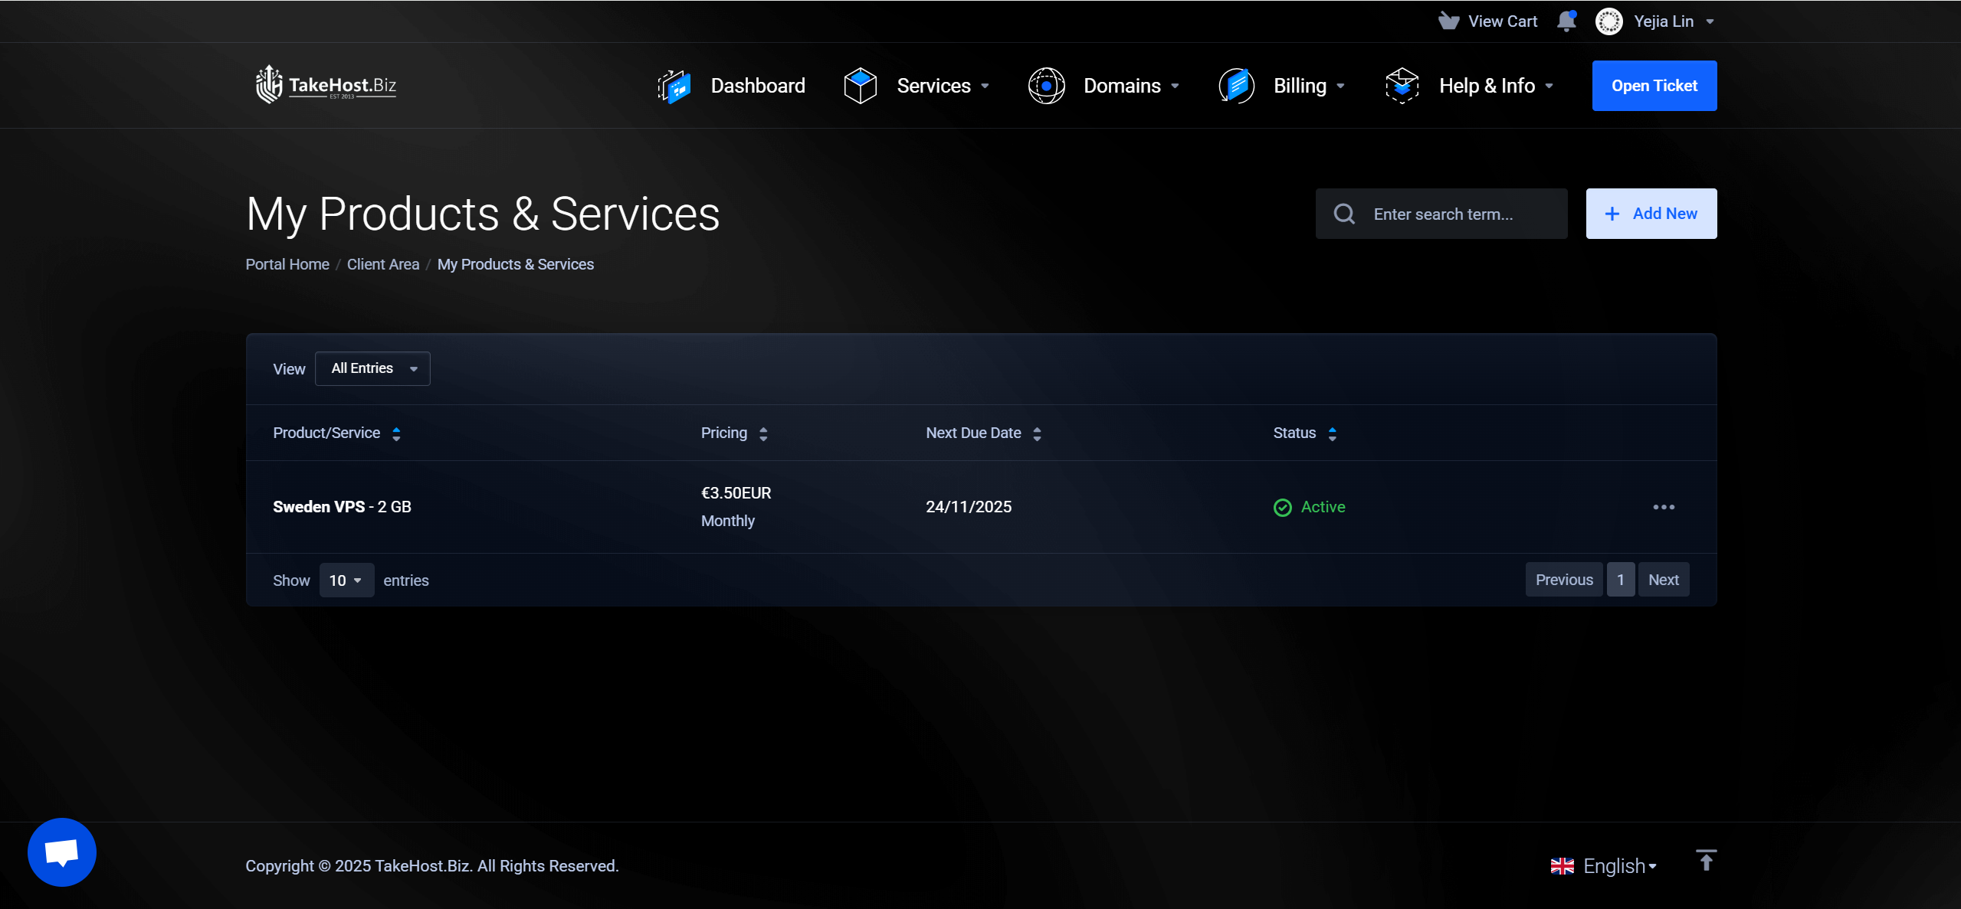
Task: Click the back-to-top arrow icon
Action: point(1706,860)
